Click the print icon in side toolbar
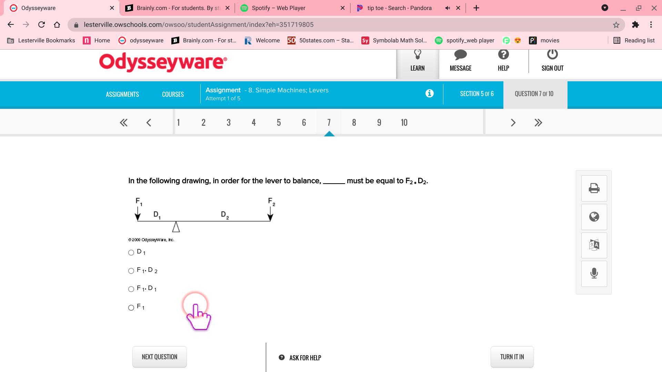The width and height of the screenshot is (662, 372). pyautogui.click(x=594, y=188)
